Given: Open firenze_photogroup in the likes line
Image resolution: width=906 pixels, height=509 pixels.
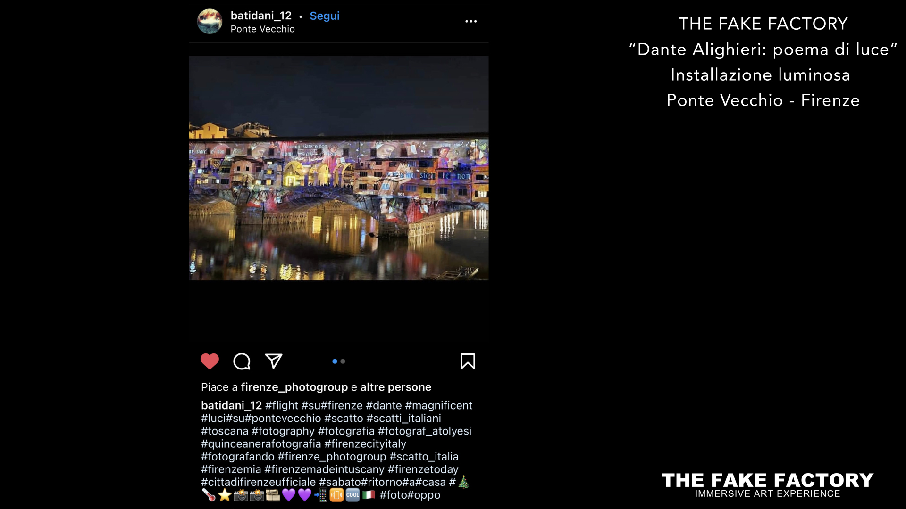Looking at the screenshot, I should (294, 387).
